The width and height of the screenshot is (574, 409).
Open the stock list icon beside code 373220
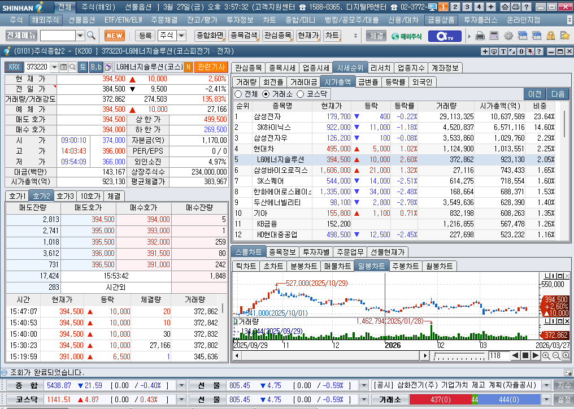(63, 67)
